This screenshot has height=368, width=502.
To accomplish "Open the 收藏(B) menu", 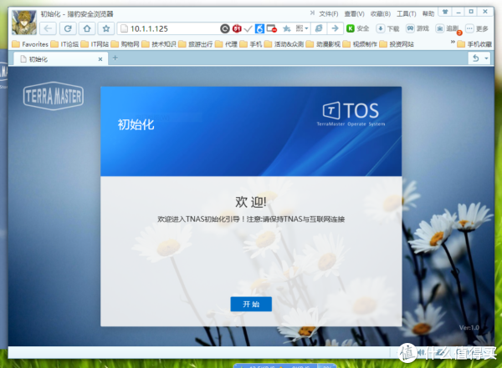I will (381, 13).
